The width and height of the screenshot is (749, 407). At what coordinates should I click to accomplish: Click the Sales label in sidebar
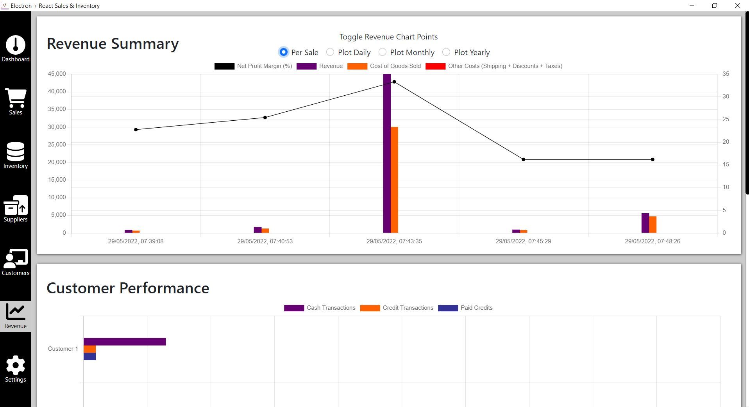pyautogui.click(x=16, y=112)
